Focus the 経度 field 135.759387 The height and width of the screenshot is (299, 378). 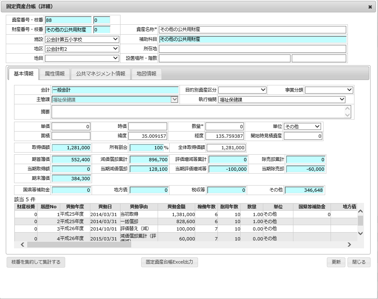coord(224,136)
